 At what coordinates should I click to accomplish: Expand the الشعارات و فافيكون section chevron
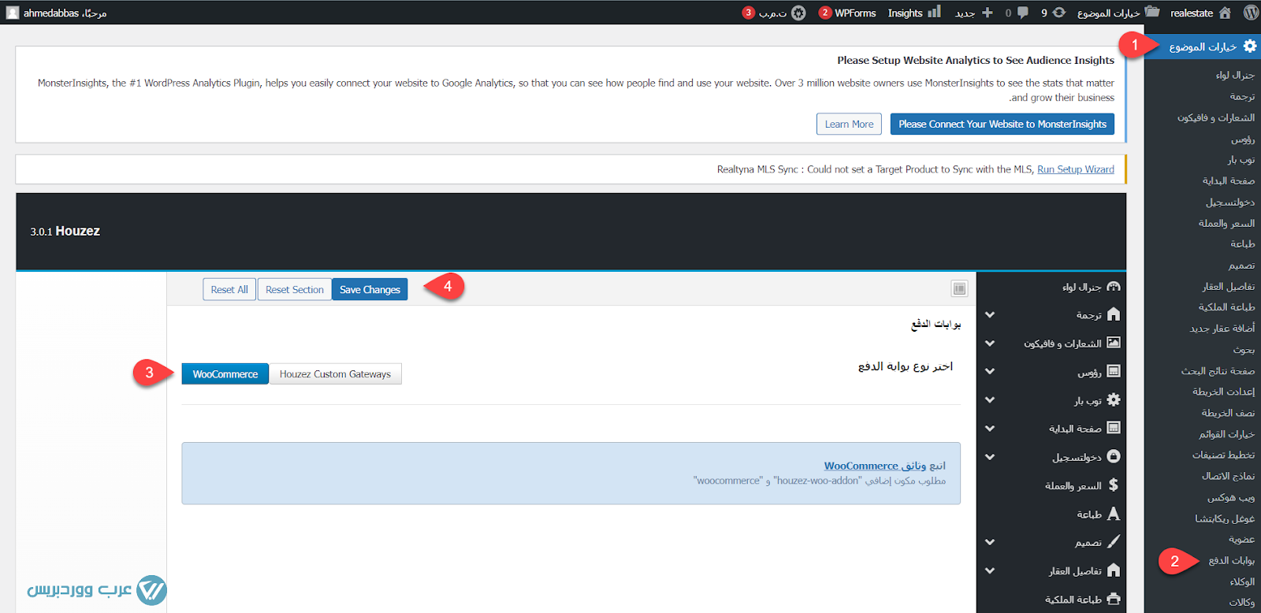click(x=990, y=344)
